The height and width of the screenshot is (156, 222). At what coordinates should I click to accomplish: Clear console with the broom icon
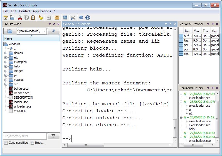[41, 18]
